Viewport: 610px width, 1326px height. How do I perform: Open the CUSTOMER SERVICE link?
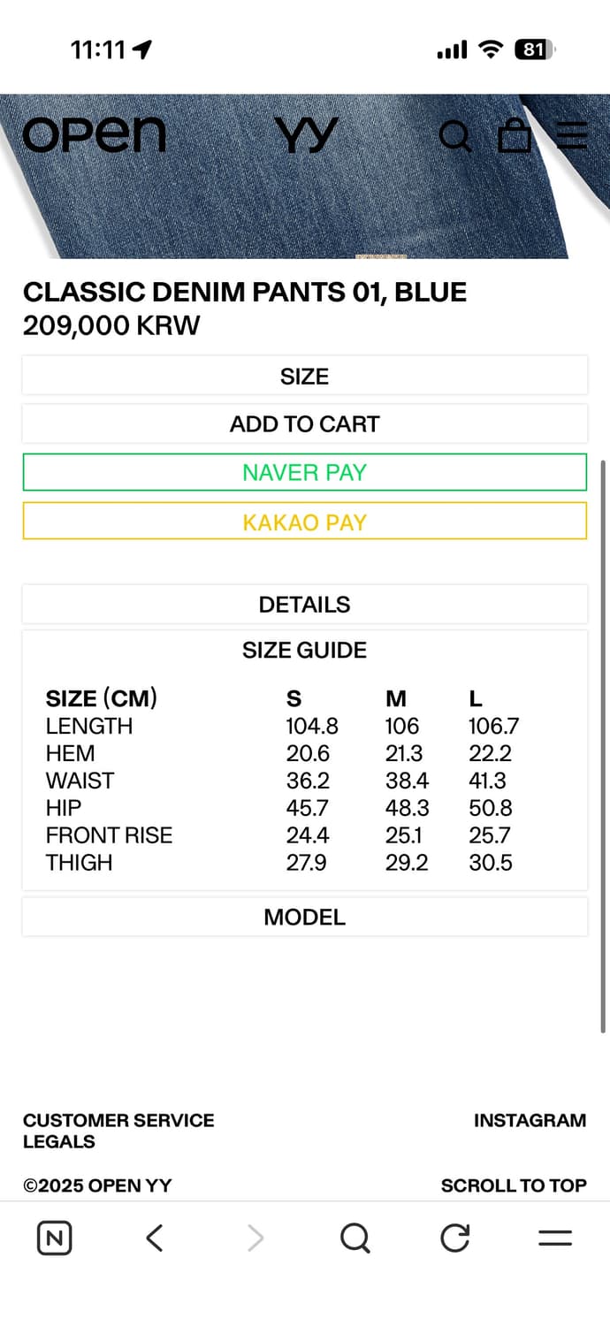click(x=118, y=1120)
